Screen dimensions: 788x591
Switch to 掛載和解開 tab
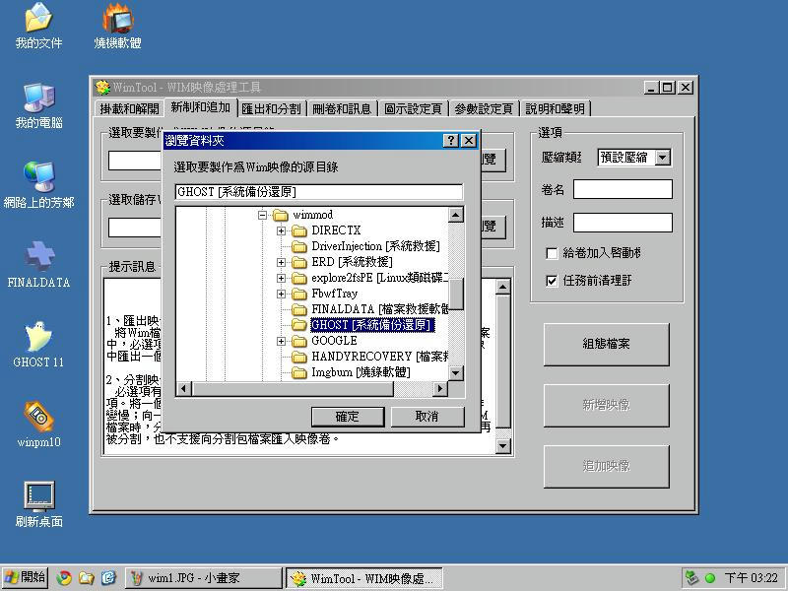pos(129,108)
